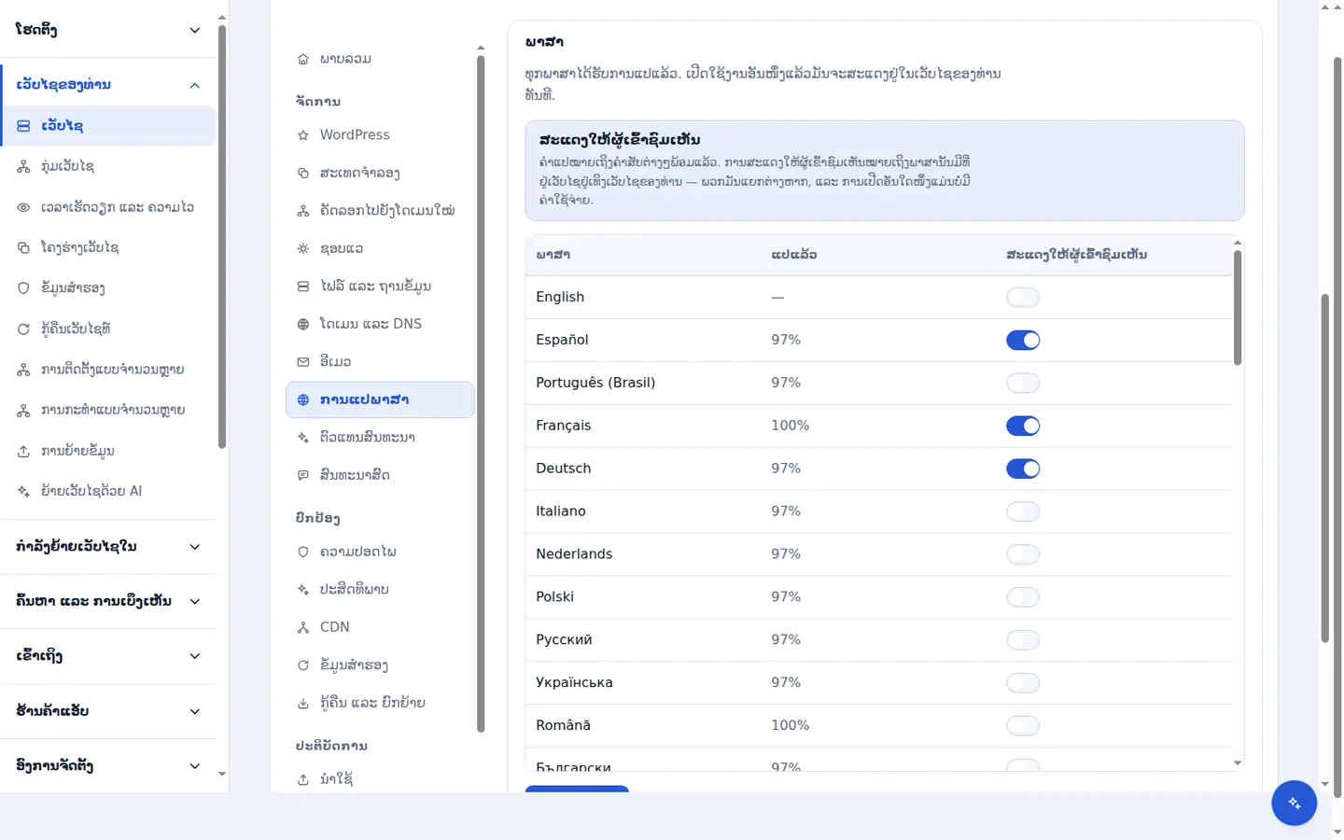Click the upload icon beside ການຍ້າຍຂໍ້ມູນ
Image resolution: width=1344 pixels, height=840 pixels.
point(23,451)
